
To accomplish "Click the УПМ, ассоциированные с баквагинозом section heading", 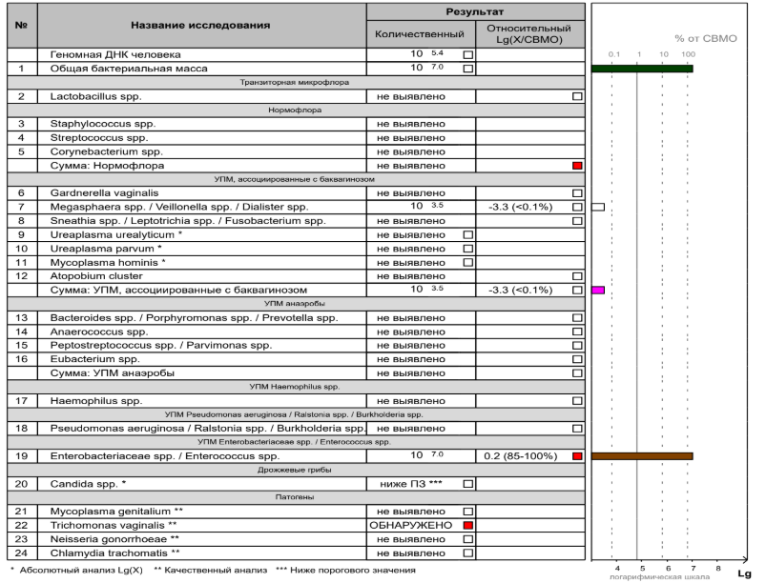I will tap(295, 179).
